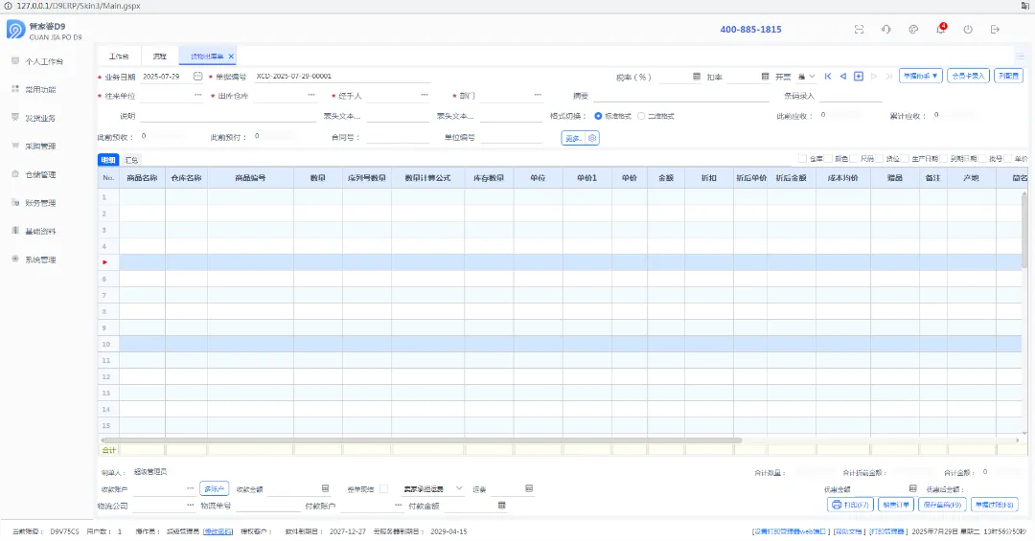Screen dimensions: 1035x541
Task: Tick the 仓库 column checkbox
Action: 802,159
